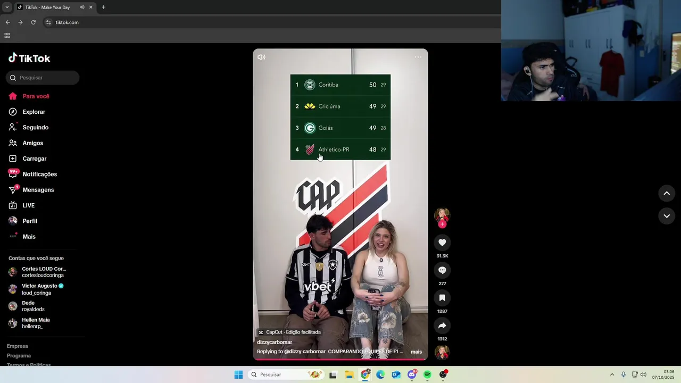Open the Amigos section

click(26, 143)
